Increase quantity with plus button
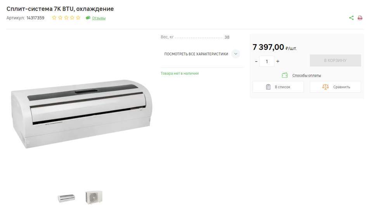The height and width of the screenshot is (211, 372). click(x=278, y=61)
